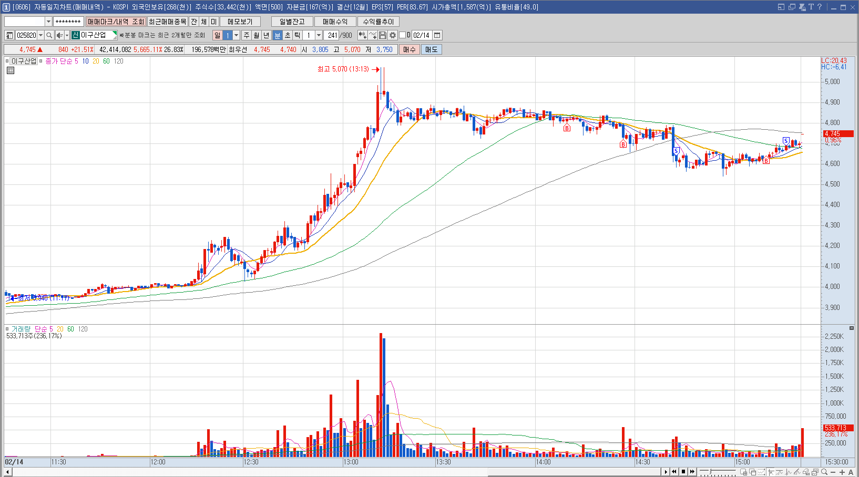Screen dimensions: 859x477
Task: Open chart settings gear icon
Action: pos(392,35)
